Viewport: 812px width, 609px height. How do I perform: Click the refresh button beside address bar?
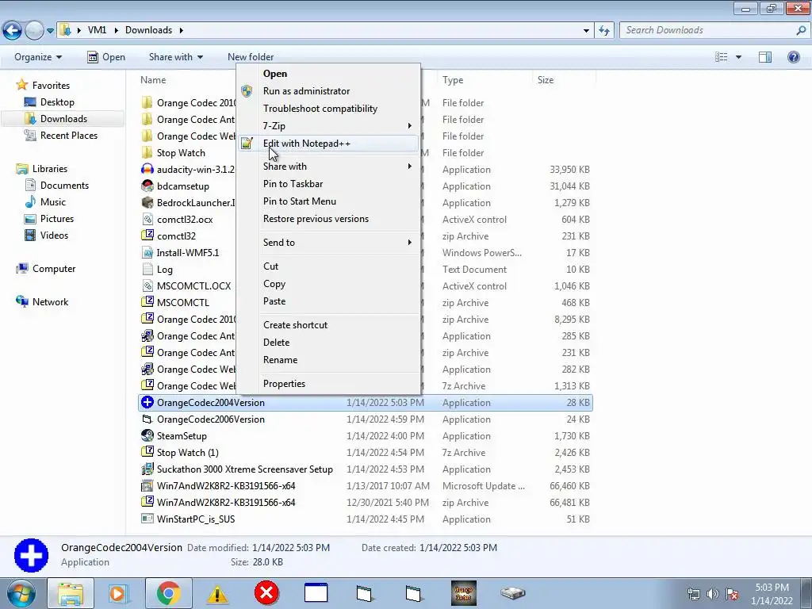pyautogui.click(x=603, y=31)
